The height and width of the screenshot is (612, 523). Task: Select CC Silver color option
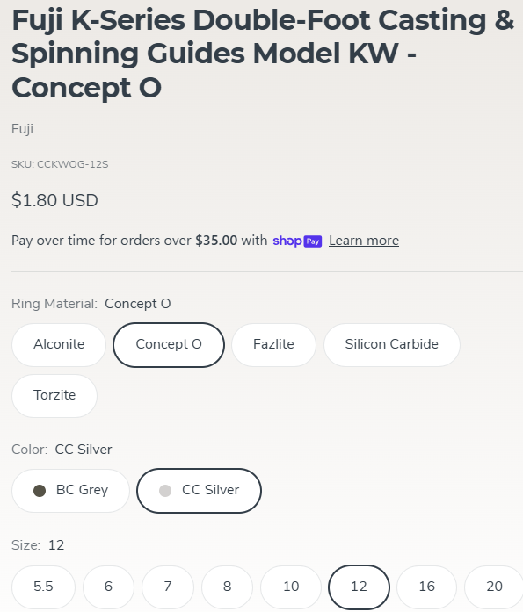(x=199, y=490)
